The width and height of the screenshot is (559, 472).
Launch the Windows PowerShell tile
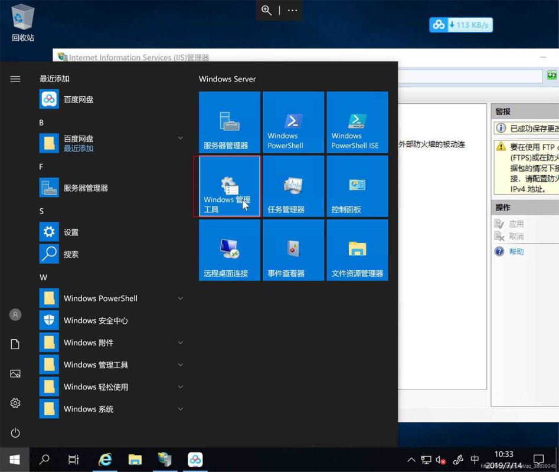pyautogui.click(x=293, y=122)
